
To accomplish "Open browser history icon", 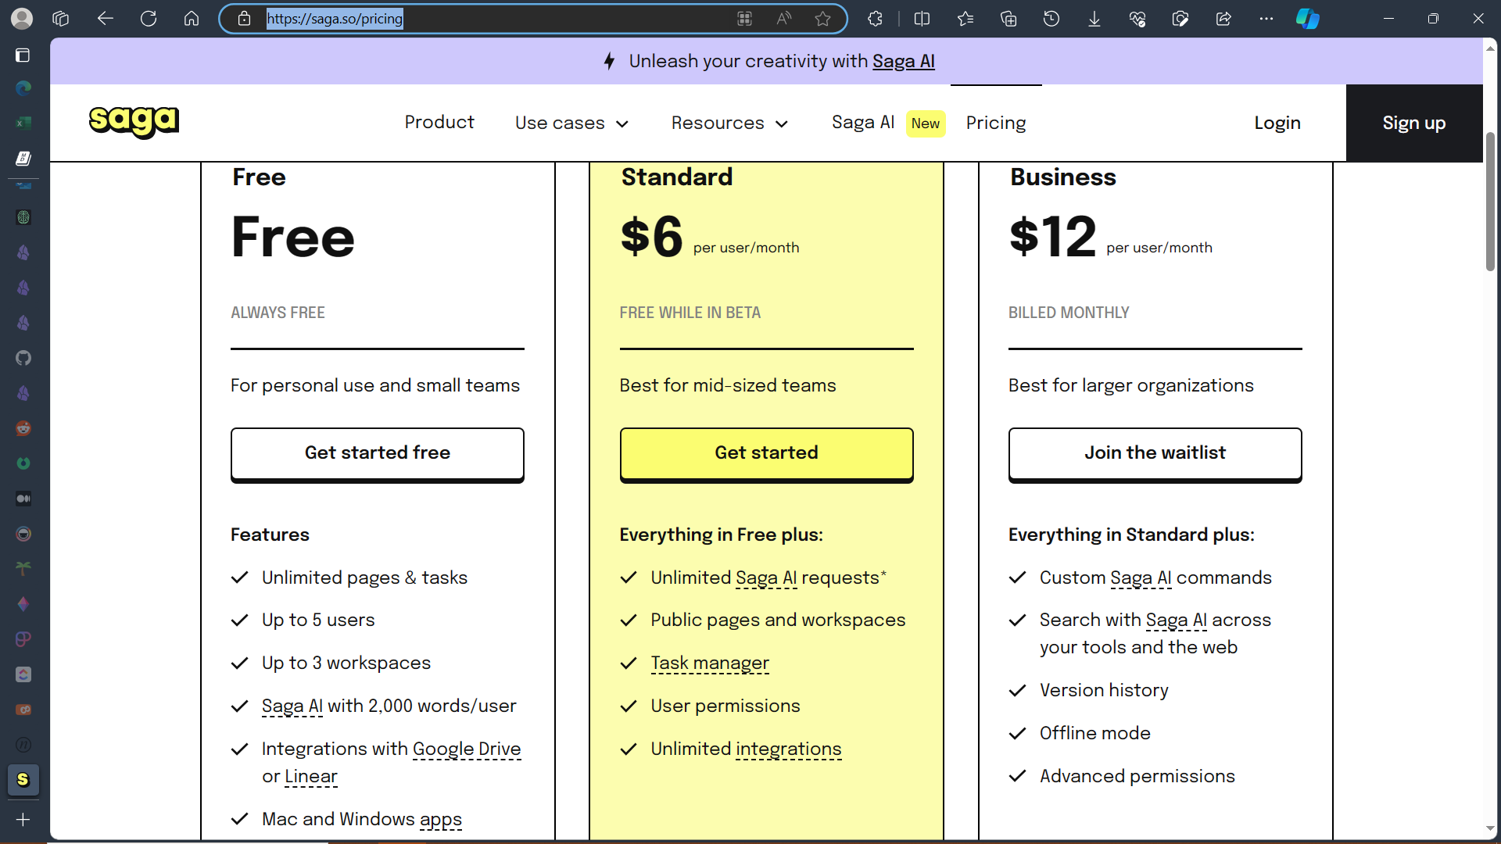I will pyautogui.click(x=1051, y=19).
